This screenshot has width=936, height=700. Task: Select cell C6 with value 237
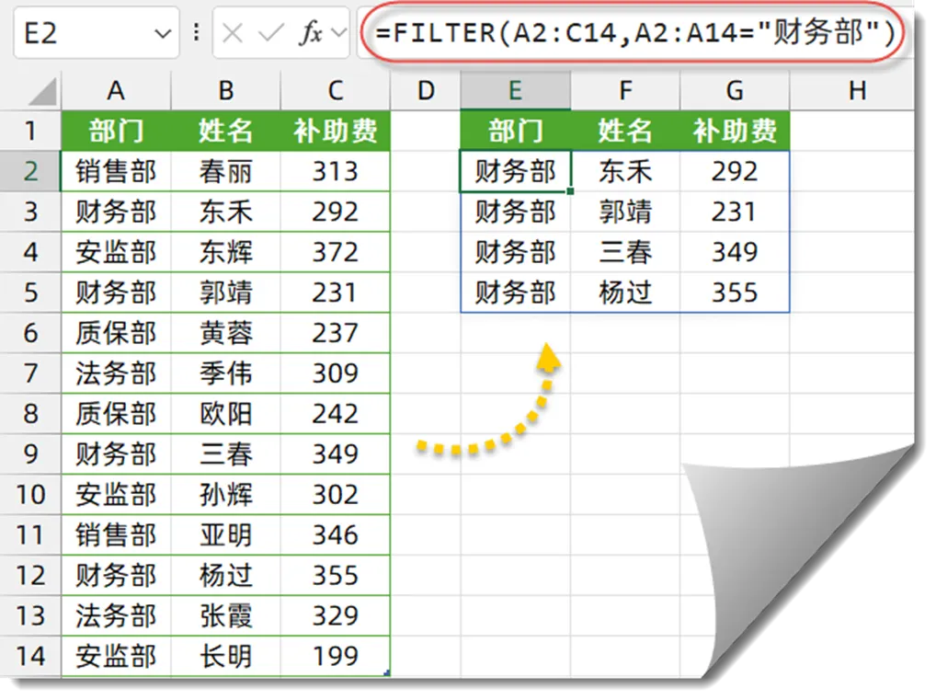pos(335,333)
